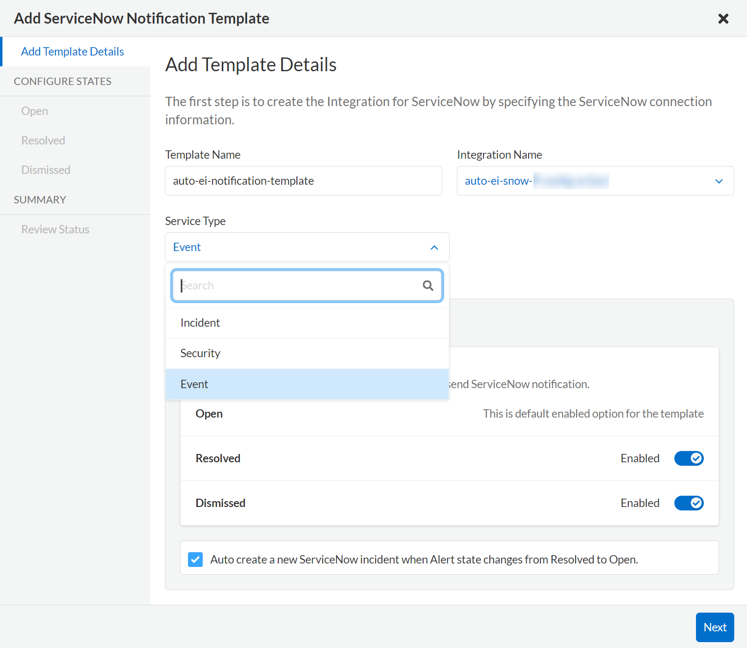Image resolution: width=747 pixels, height=648 pixels.
Task: Toggle the Resolved state Enabled switch
Action: 689,458
